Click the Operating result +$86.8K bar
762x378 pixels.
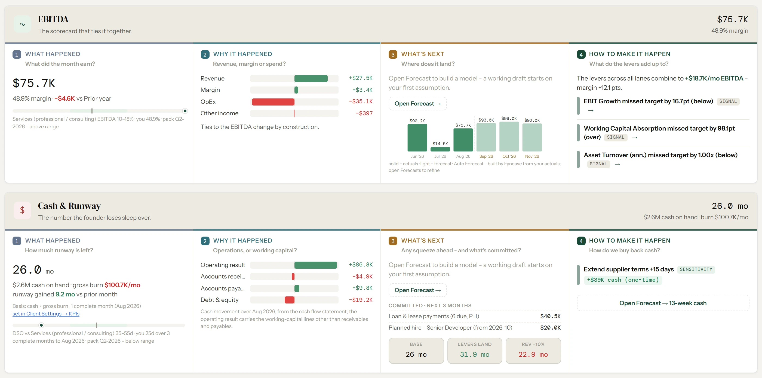[x=316, y=265]
